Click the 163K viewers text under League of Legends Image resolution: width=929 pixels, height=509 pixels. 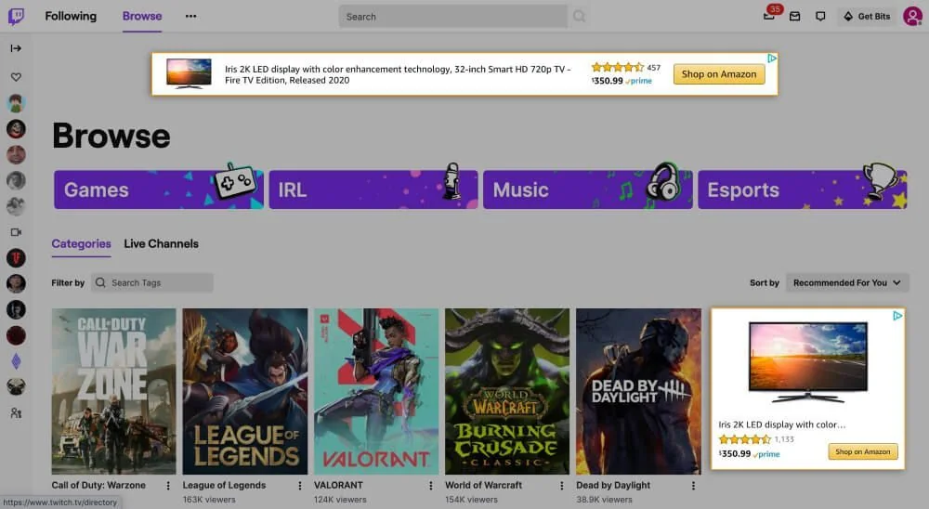(209, 500)
